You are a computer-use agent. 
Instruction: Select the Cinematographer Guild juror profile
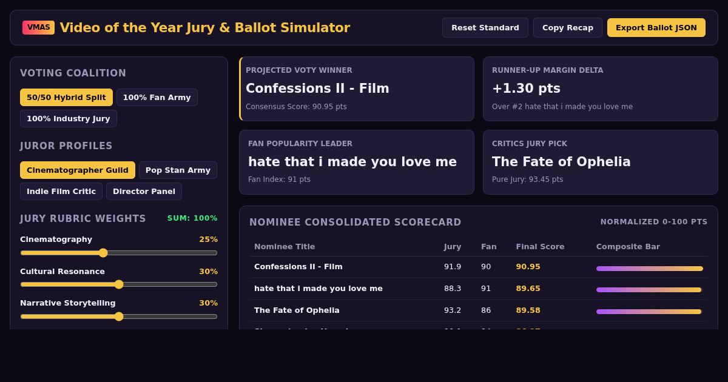tap(78, 170)
